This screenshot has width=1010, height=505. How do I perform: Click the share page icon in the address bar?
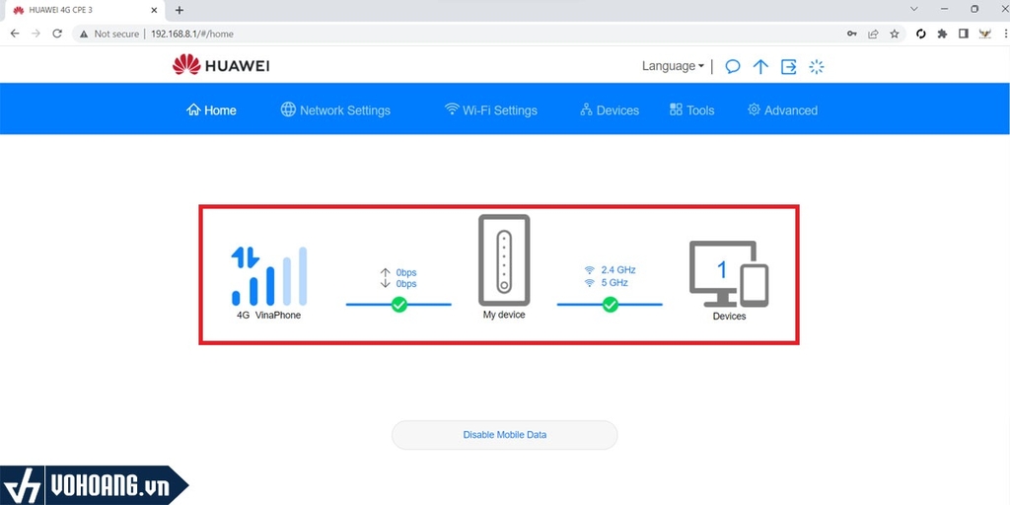[x=873, y=34]
